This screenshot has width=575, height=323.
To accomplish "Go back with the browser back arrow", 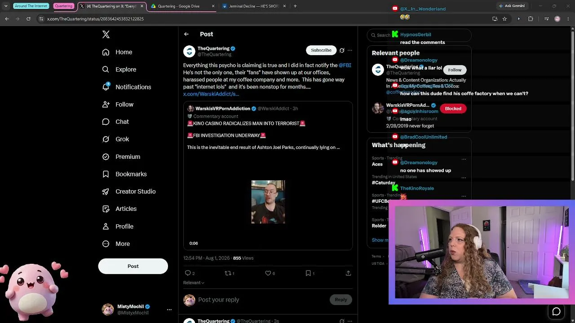I will tap(7, 19).
